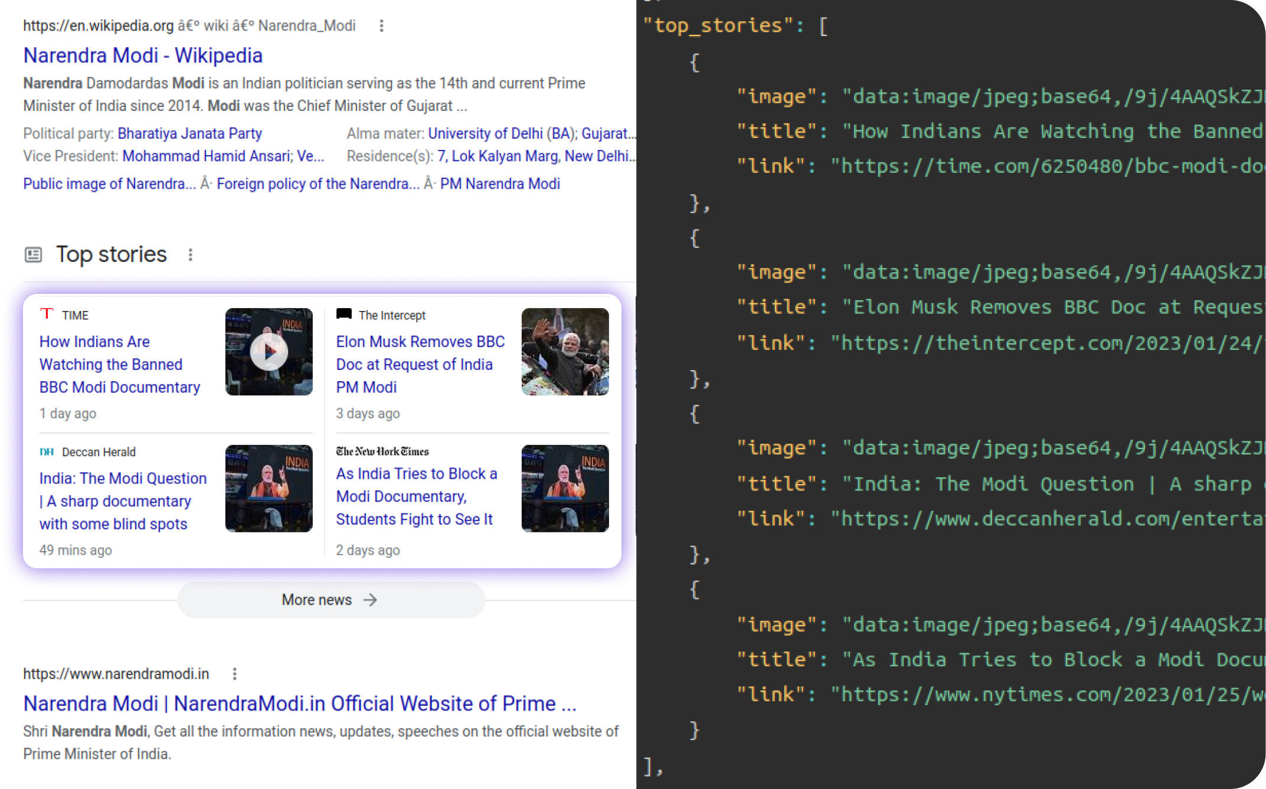Viewport: 1266px width, 789px height.
Task: Click The New York Times publisher icon
Action: (382, 452)
